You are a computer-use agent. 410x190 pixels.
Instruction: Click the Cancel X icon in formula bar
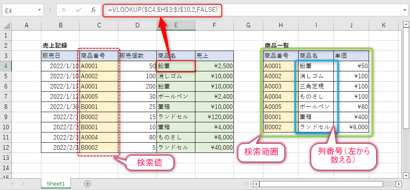tap(63, 9)
